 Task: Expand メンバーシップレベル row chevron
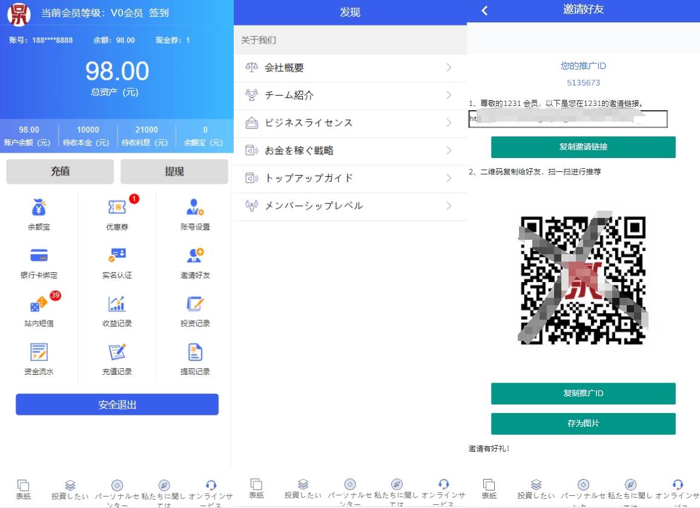pyautogui.click(x=449, y=206)
